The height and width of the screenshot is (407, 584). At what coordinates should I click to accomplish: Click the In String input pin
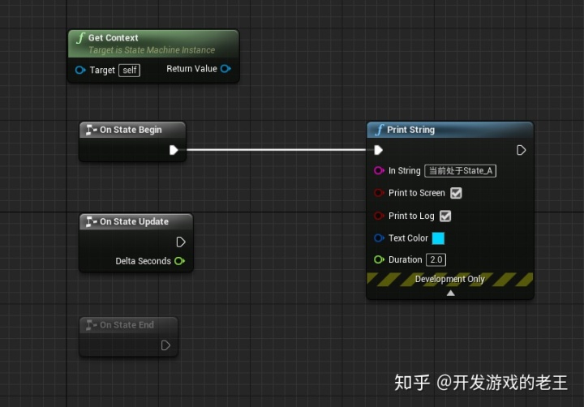[x=379, y=170]
